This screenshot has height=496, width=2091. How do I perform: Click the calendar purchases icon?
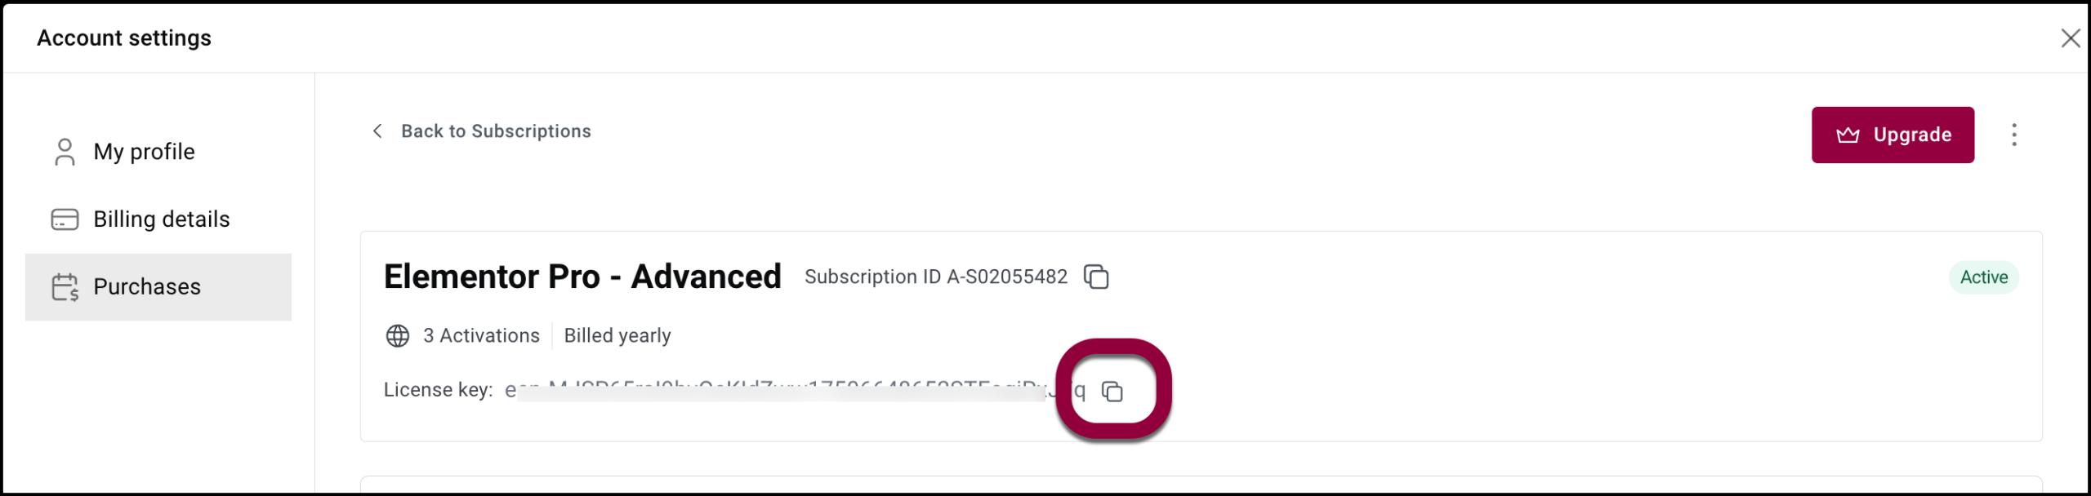(x=65, y=287)
